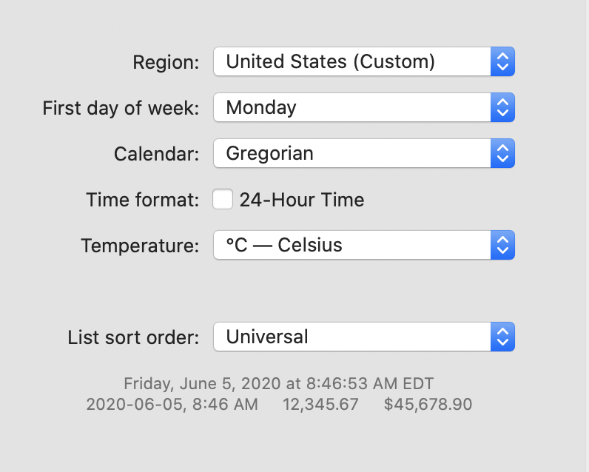Click blue arrows beside Celsius temperature selection
Image resolution: width=589 pixels, height=472 pixels.
[x=502, y=245]
